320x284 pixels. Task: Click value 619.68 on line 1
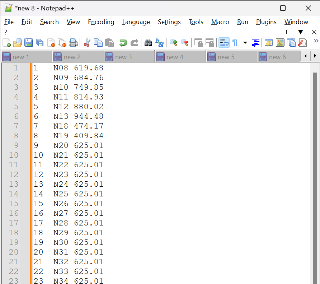(89, 68)
